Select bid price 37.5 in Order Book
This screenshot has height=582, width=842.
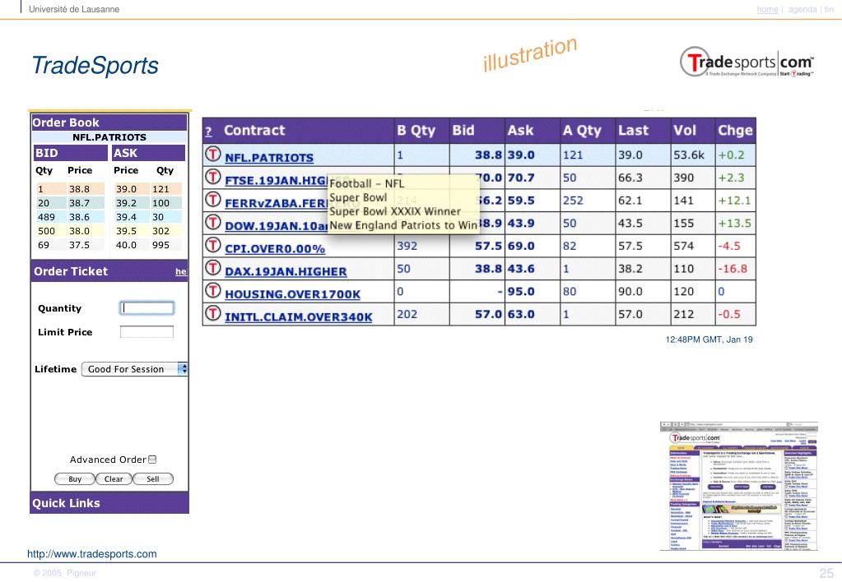pyautogui.click(x=79, y=245)
